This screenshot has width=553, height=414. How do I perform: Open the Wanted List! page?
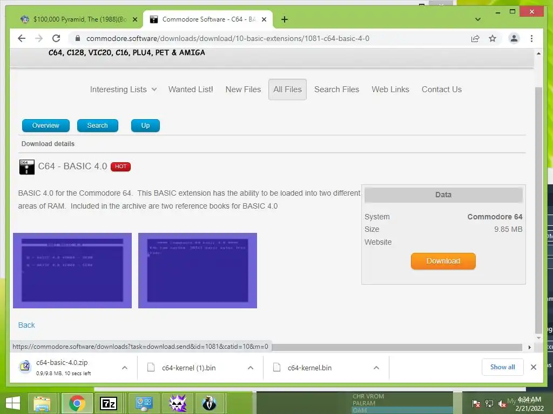(x=191, y=89)
